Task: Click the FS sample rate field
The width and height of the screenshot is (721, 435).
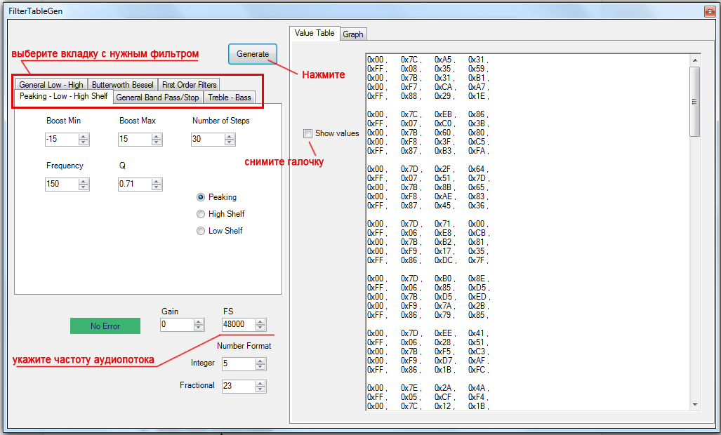Action: point(237,325)
